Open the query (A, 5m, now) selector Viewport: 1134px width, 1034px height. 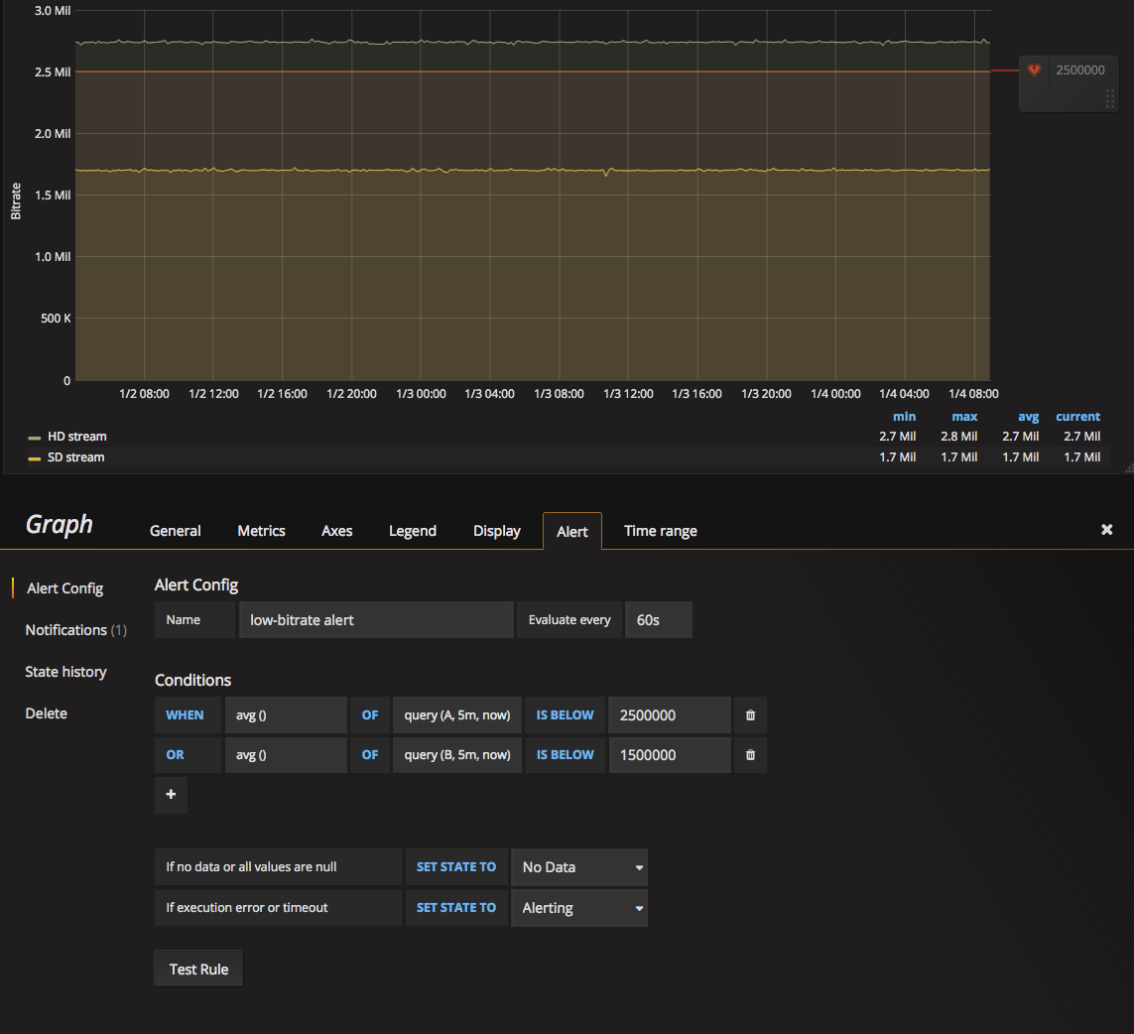(457, 714)
